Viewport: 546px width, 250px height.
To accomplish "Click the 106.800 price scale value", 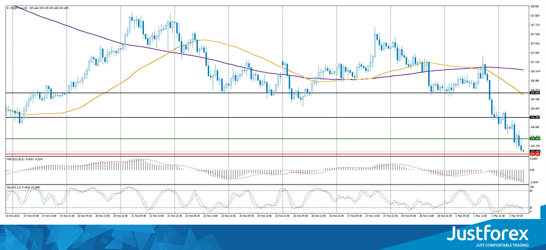I will 535,81.
